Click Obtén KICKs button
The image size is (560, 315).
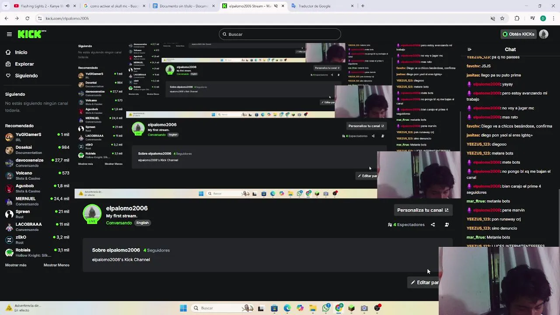point(518,34)
